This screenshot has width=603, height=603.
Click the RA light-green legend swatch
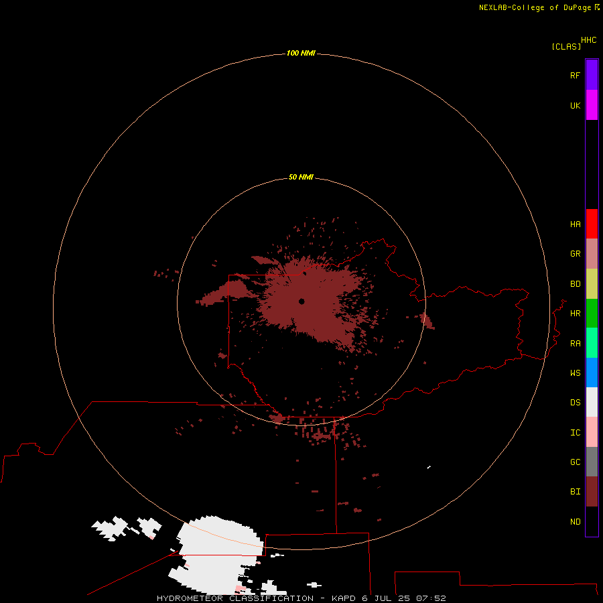coord(592,343)
